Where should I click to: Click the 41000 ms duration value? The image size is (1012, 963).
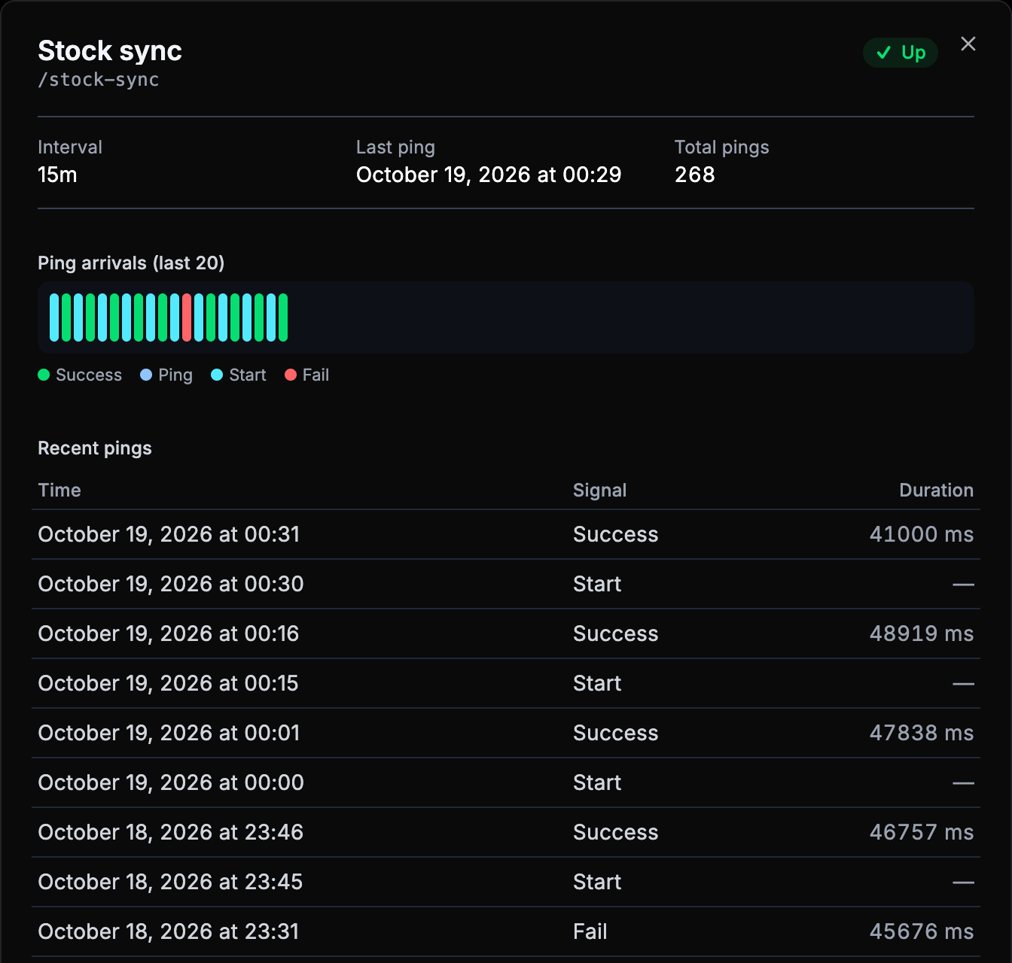click(922, 534)
